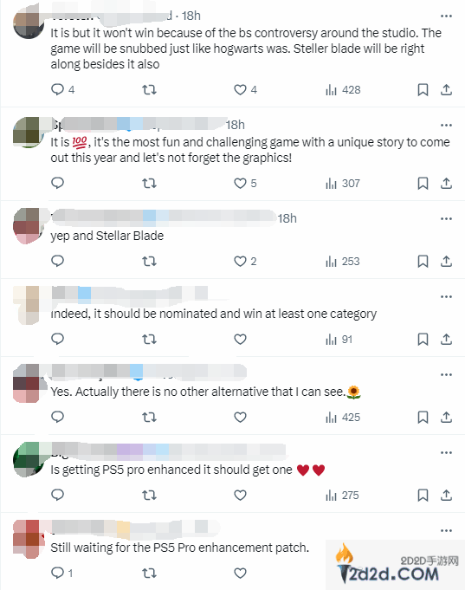
Task: Open more options on 'yep and Stellar Blade' tweet
Action: point(446,218)
